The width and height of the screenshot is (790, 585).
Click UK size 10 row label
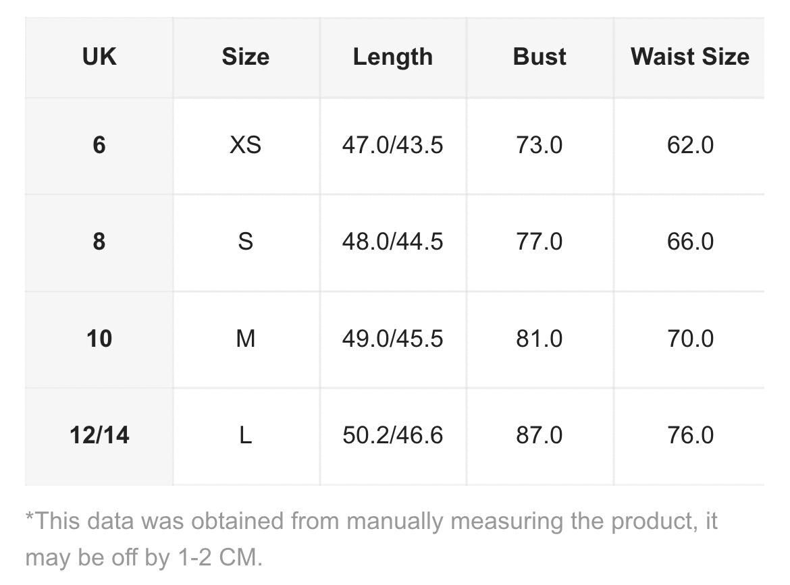99,338
